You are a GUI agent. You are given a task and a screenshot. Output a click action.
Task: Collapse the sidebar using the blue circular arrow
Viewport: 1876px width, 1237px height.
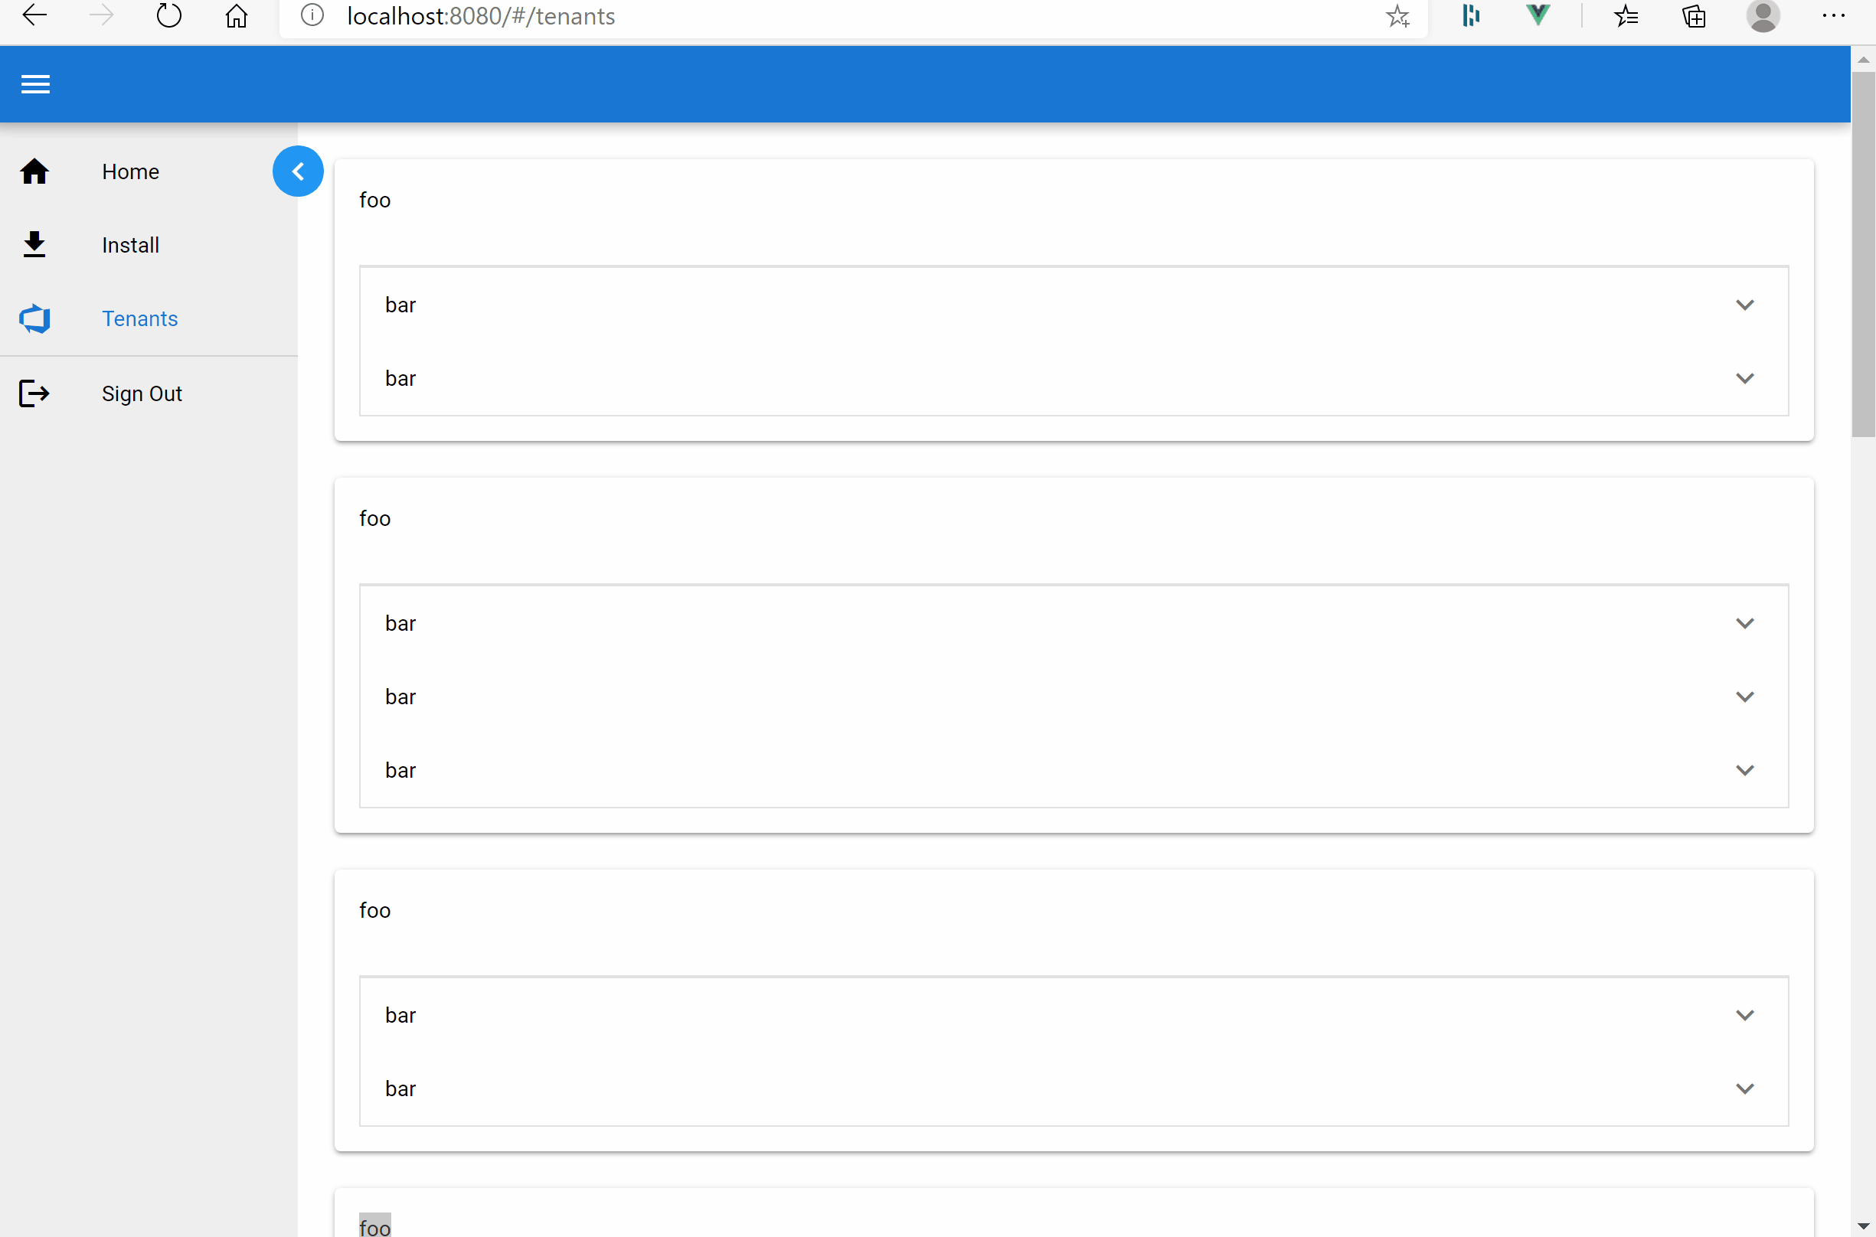(298, 171)
